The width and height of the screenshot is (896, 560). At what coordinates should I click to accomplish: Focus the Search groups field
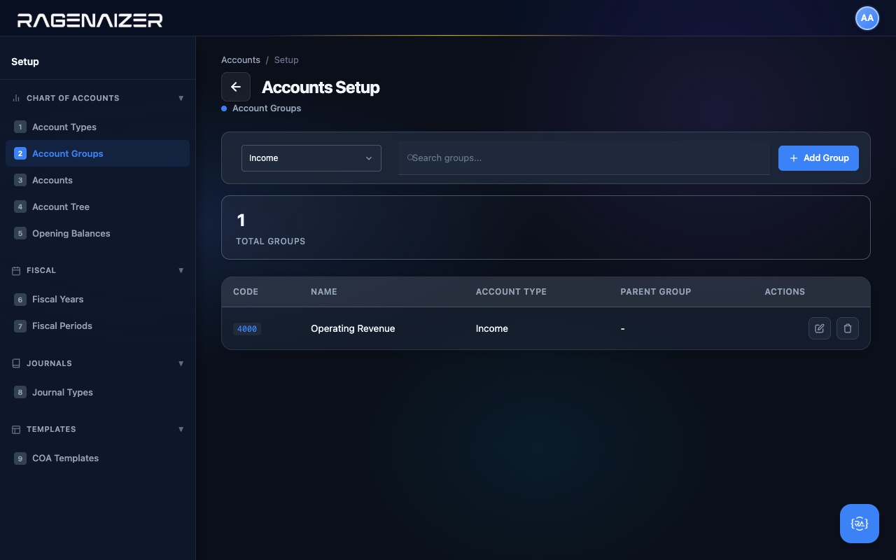584,158
